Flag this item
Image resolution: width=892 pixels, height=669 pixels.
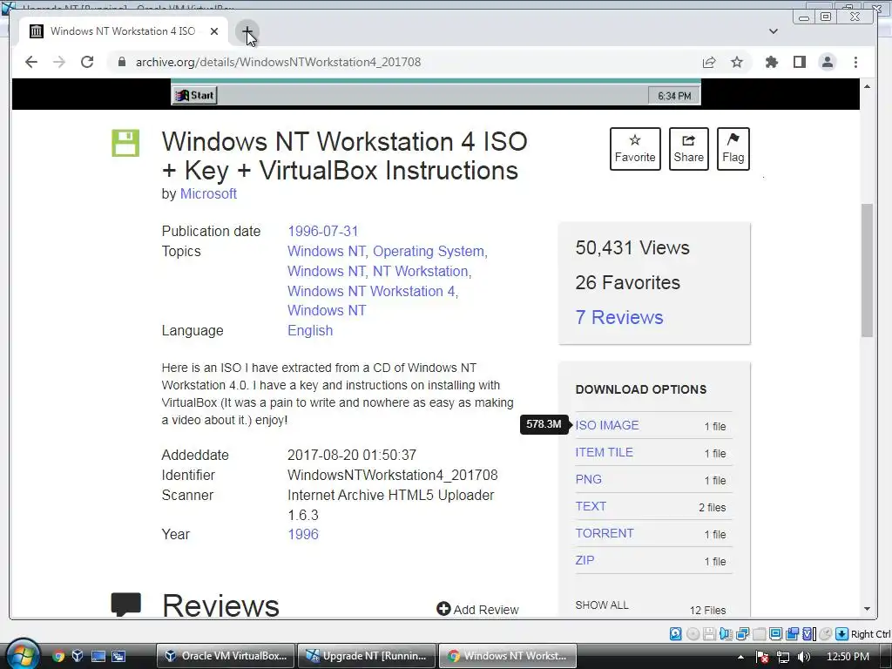(733, 149)
